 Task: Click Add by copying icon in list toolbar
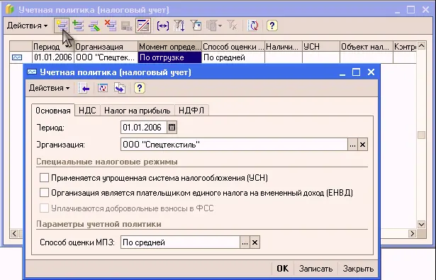[x=78, y=26]
